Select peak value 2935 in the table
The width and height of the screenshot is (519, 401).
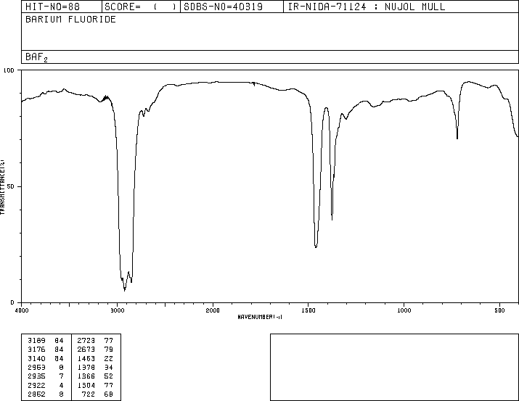click(36, 376)
